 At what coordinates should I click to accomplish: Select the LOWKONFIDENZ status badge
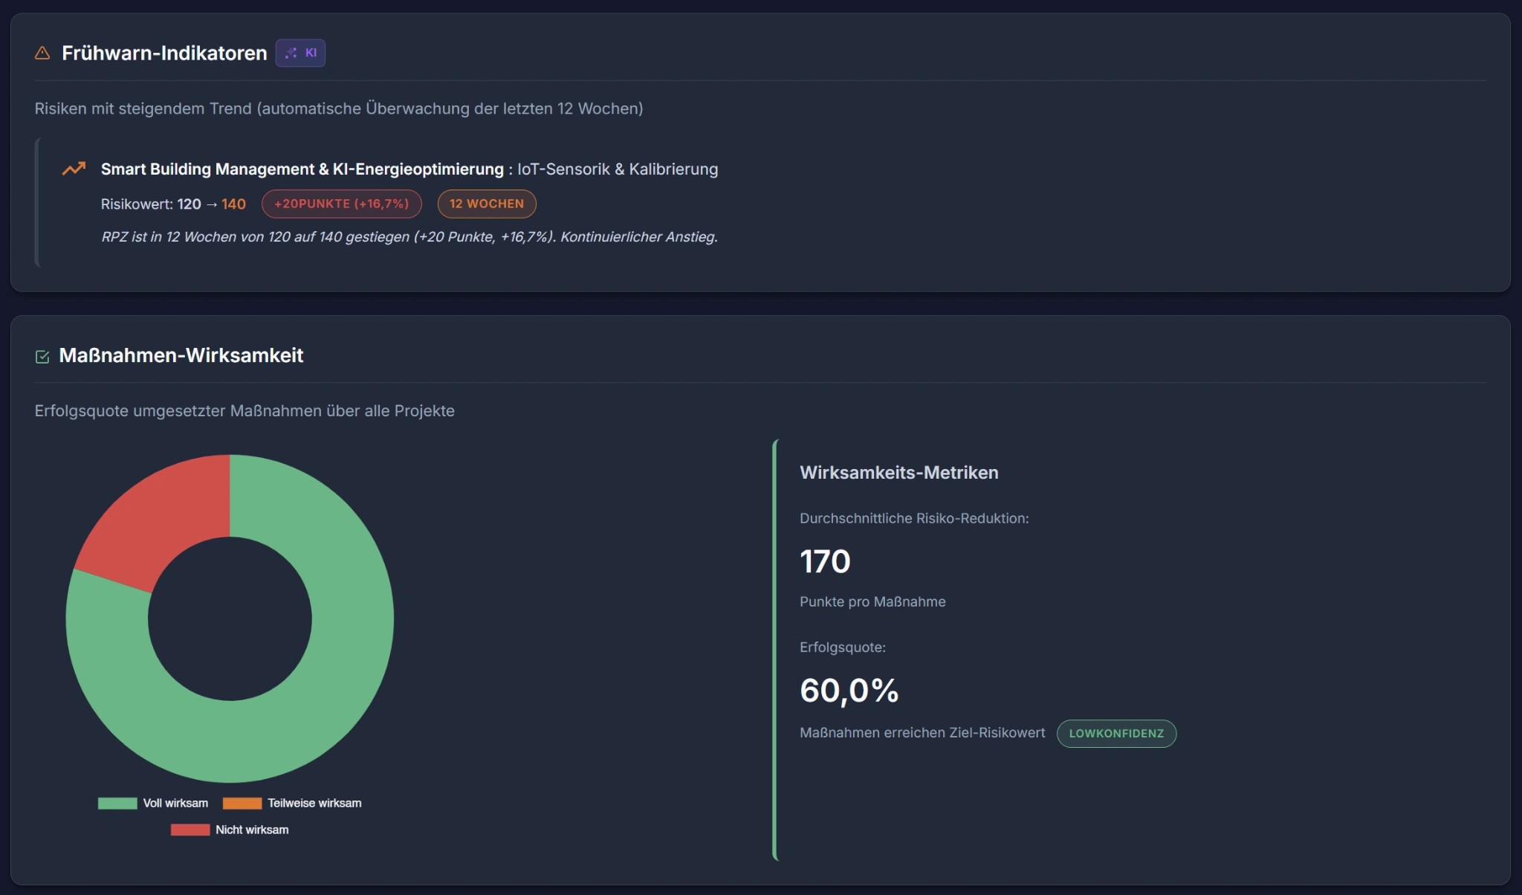(x=1117, y=734)
